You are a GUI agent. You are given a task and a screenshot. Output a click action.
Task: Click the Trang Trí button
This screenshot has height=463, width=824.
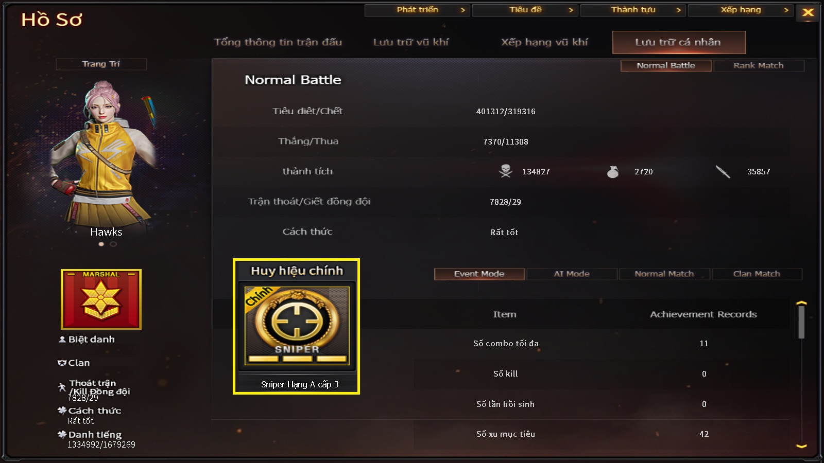(x=101, y=64)
